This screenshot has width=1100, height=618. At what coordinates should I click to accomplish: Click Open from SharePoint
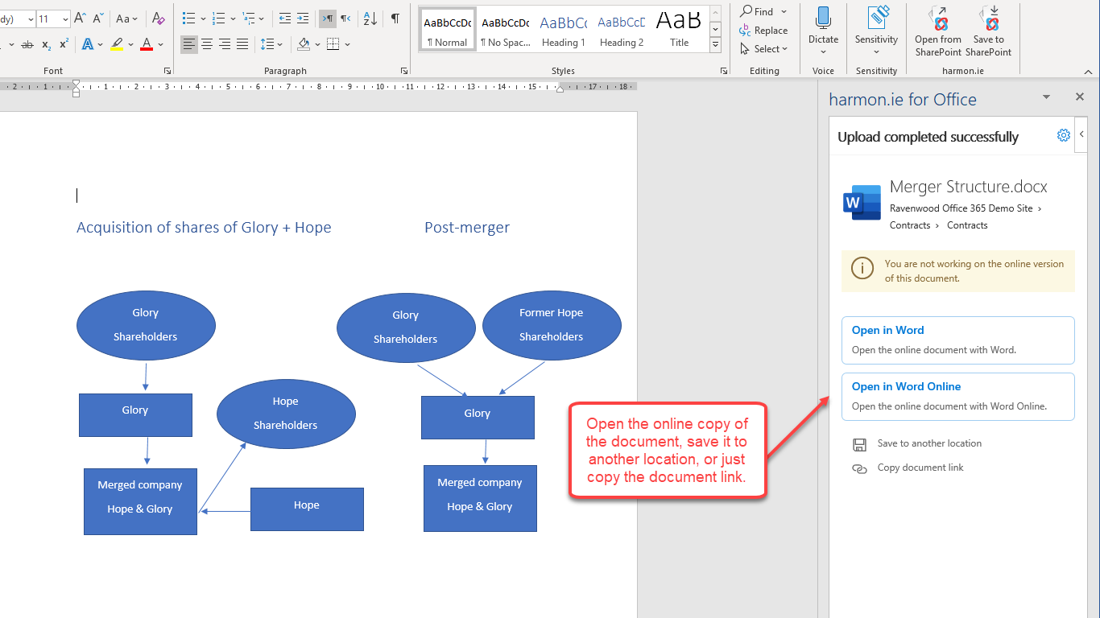[938, 32]
